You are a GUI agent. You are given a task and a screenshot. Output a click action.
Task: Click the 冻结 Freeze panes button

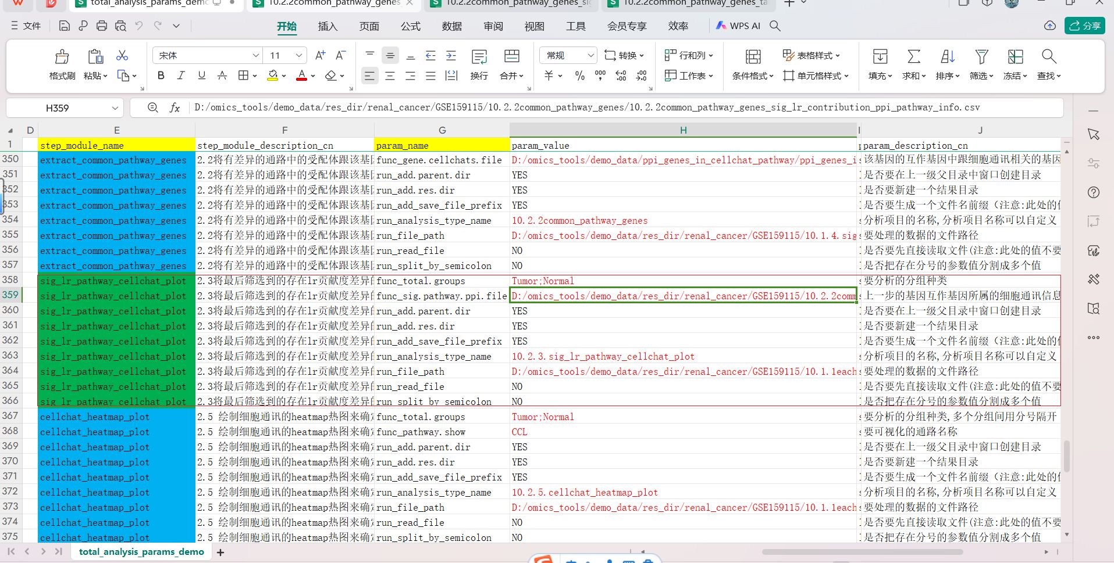1015,65
